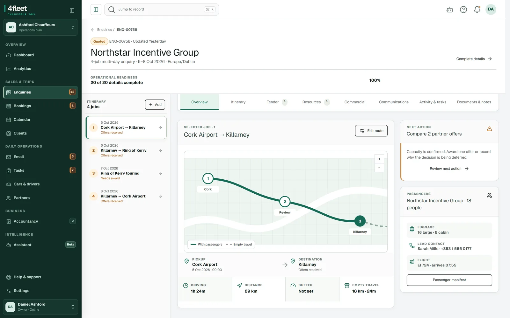The height and width of the screenshot is (318, 510).
Task: Zoom in on the route map
Action: (379, 159)
